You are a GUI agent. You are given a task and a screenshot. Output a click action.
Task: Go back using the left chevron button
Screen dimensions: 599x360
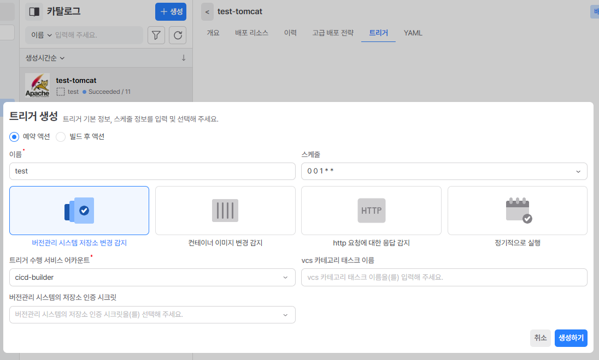pyautogui.click(x=207, y=12)
